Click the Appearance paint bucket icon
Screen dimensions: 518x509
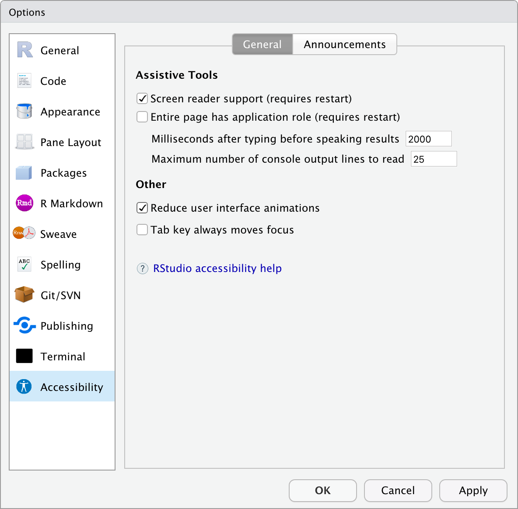coord(24,111)
